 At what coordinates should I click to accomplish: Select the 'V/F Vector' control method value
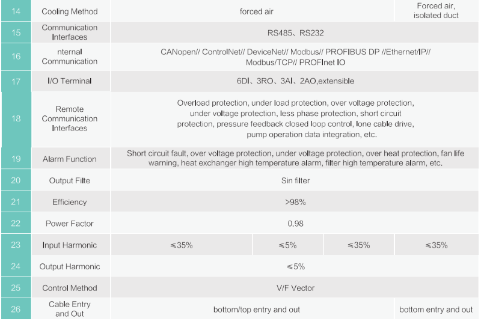pyautogui.click(x=295, y=288)
